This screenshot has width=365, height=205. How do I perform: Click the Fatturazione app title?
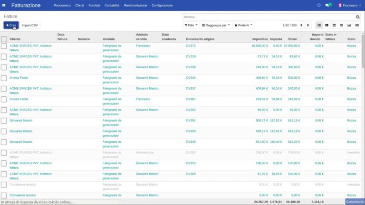click(26, 5)
